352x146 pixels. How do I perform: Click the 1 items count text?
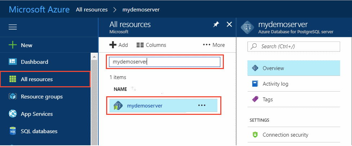pyautogui.click(x=118, y=77)
